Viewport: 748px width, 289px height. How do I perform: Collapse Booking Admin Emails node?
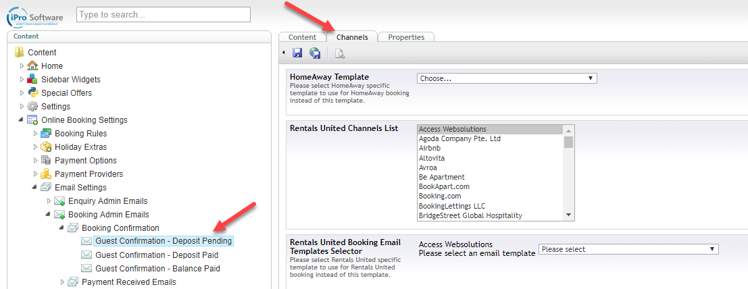tap(48, 215)
